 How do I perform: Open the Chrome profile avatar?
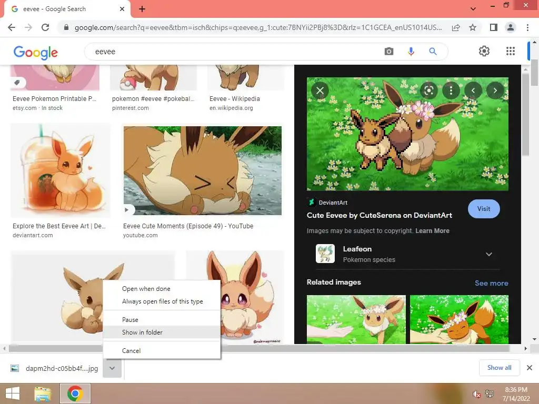511,27
